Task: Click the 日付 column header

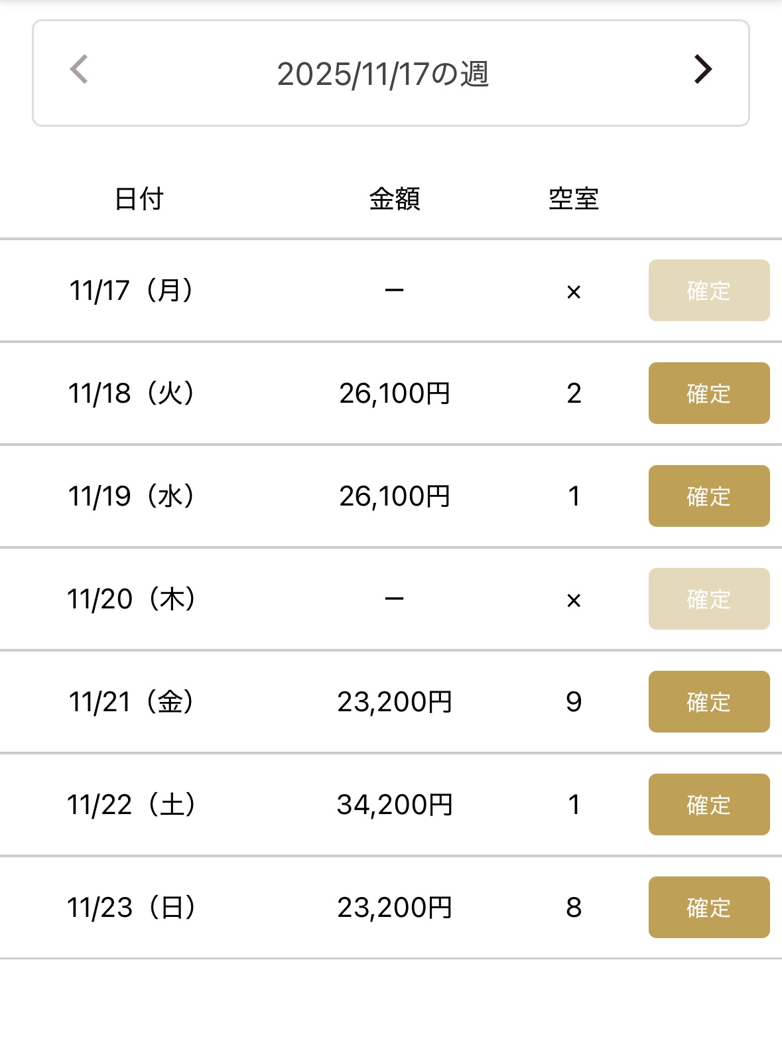Action: 139,198
